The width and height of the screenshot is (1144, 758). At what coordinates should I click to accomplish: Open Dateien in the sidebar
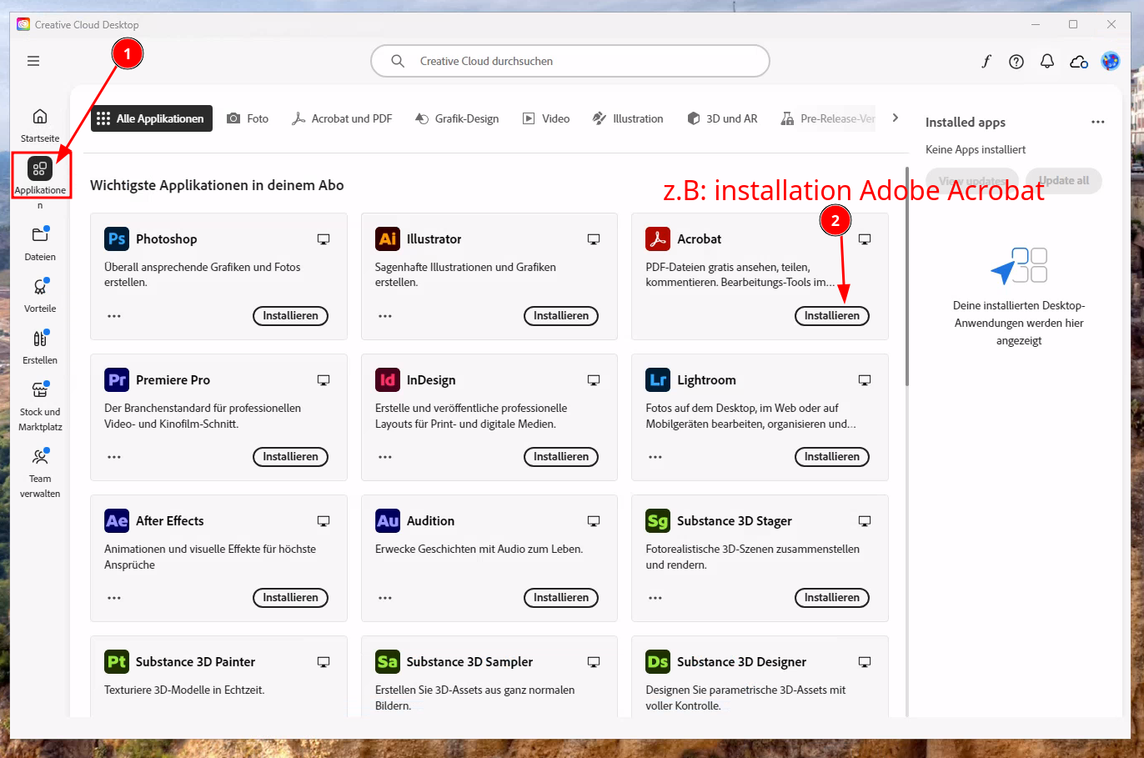(39, 235)
